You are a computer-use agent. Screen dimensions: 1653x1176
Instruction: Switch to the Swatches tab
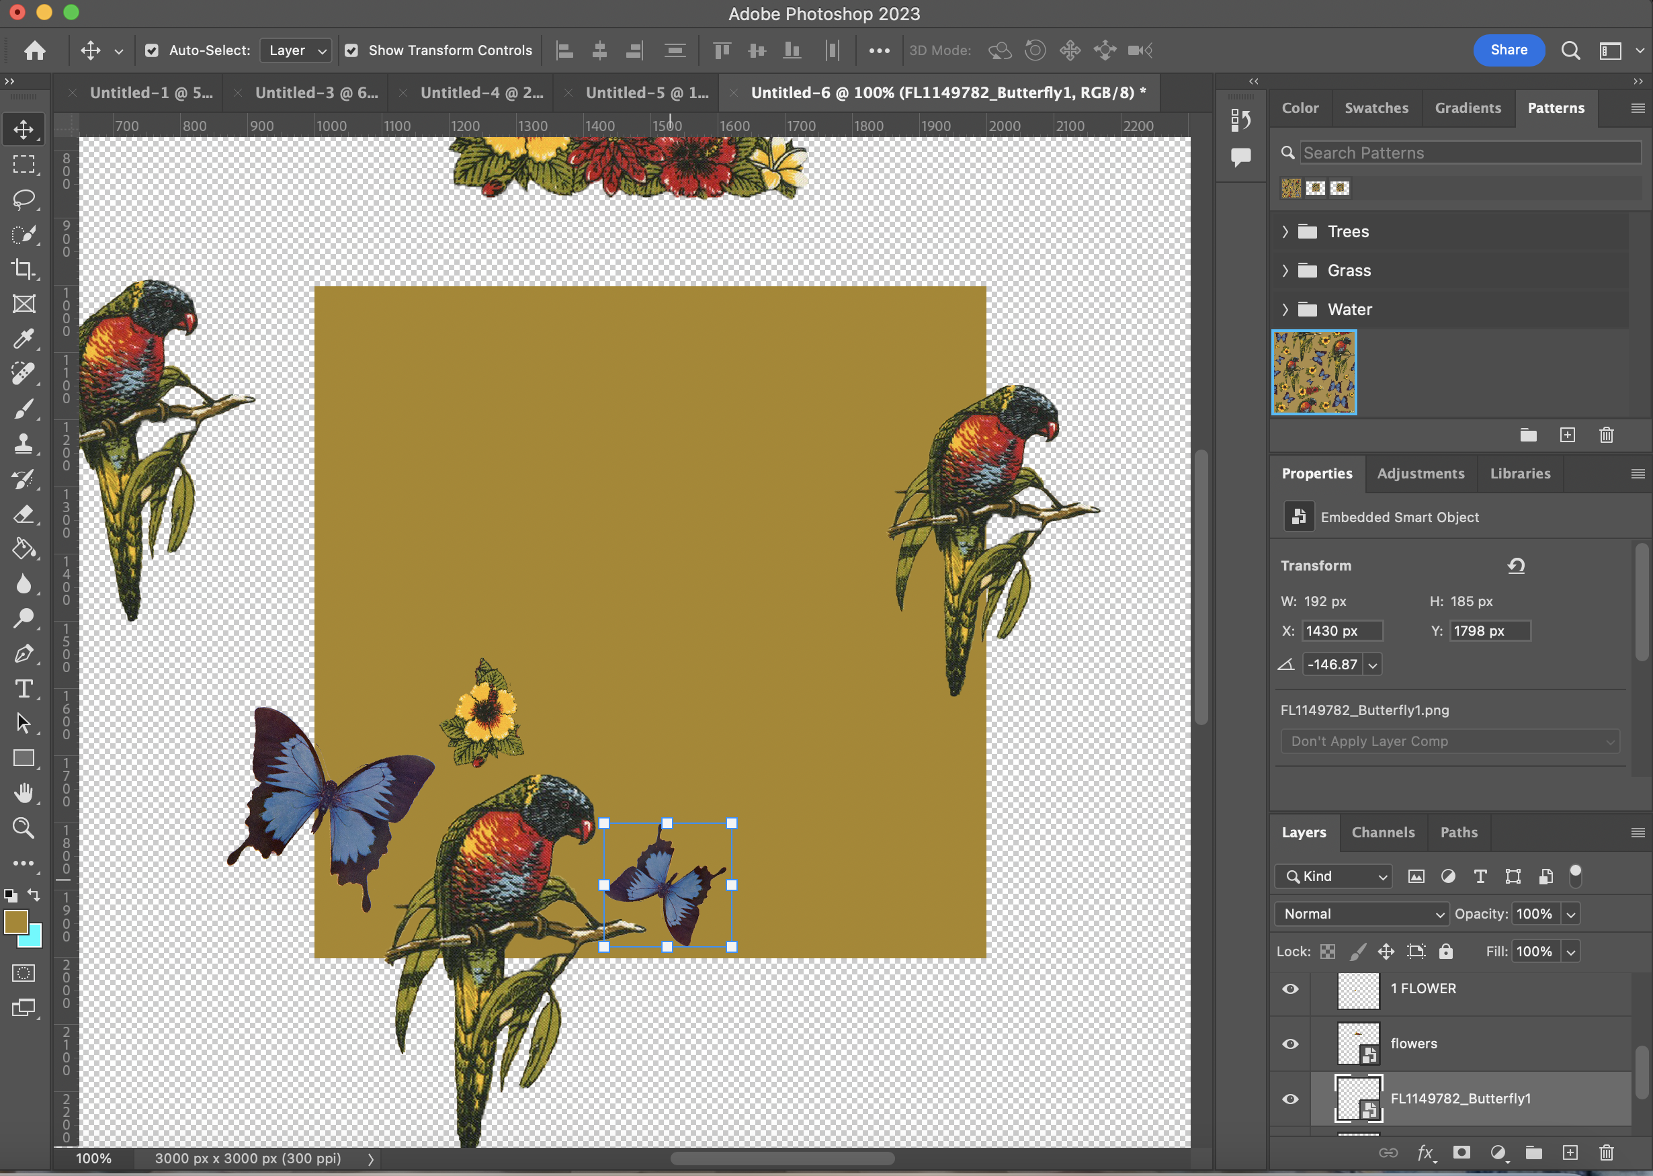pos(1375,108)
